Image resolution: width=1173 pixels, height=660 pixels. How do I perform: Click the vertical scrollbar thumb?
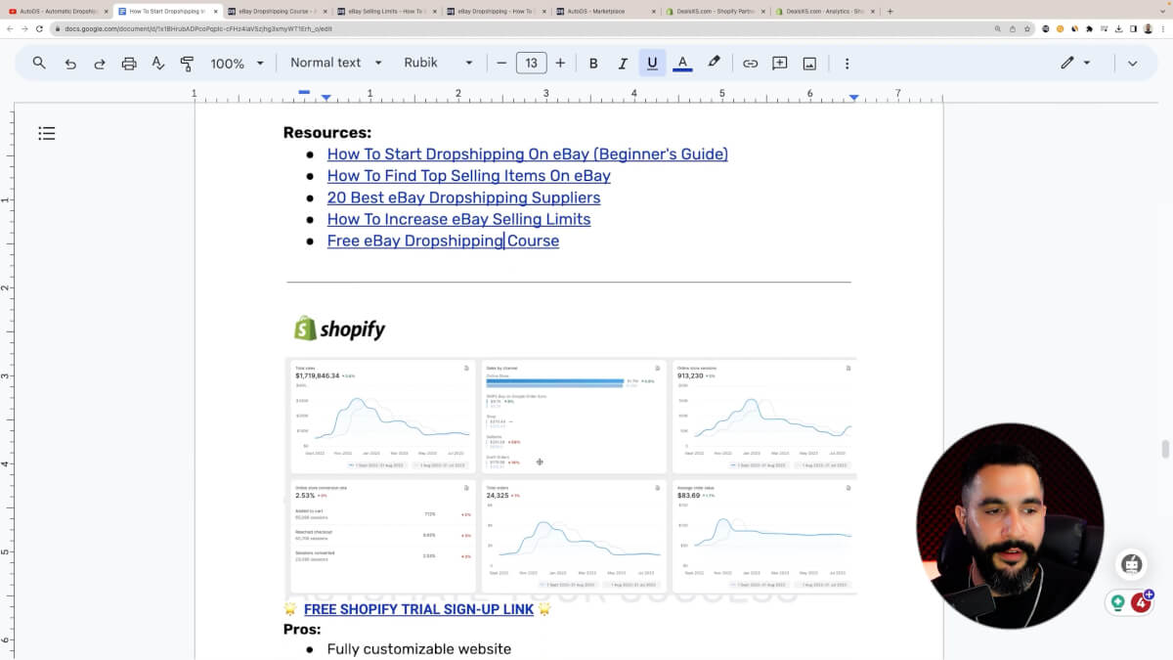pos(1165,449)
